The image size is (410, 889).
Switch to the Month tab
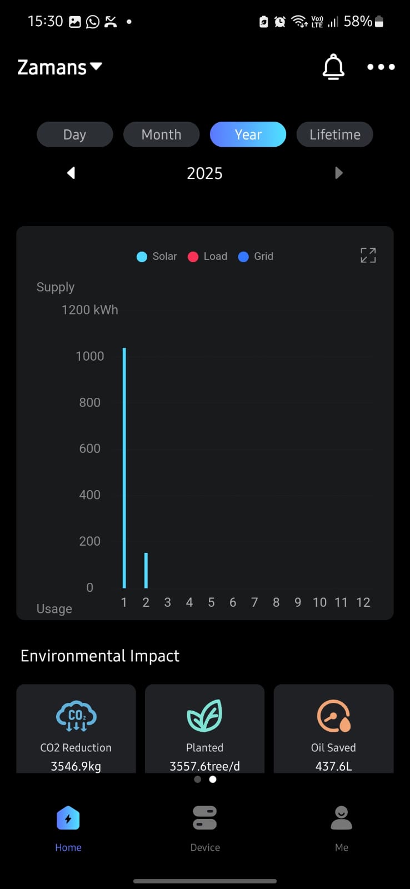click(x=161, y=134)
